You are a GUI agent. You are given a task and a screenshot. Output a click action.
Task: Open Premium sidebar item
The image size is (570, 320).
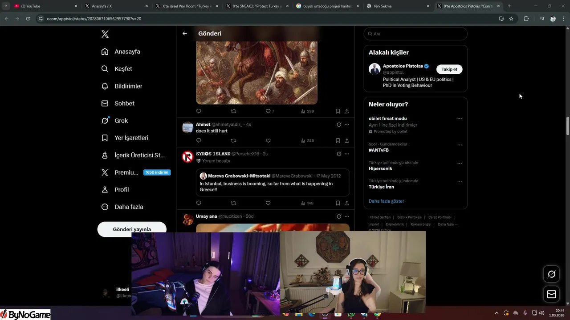[136, 172]
